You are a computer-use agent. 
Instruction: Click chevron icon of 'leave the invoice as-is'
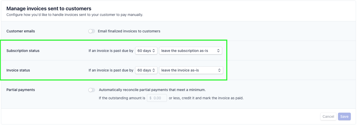[x=219, y=70]
